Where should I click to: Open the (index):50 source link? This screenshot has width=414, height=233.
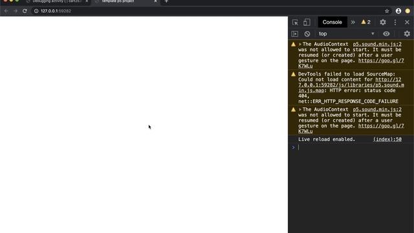(x=387, y=139)
